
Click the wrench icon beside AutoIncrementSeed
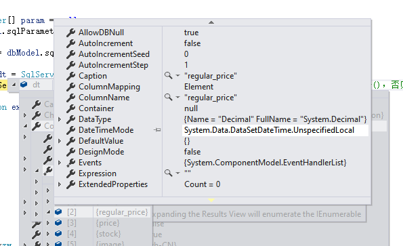70,54
